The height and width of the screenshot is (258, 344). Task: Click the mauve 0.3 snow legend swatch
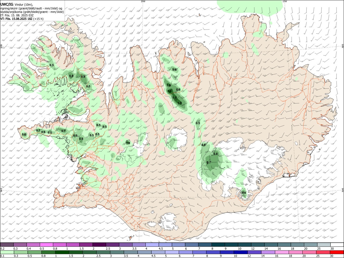coord(20,245)
